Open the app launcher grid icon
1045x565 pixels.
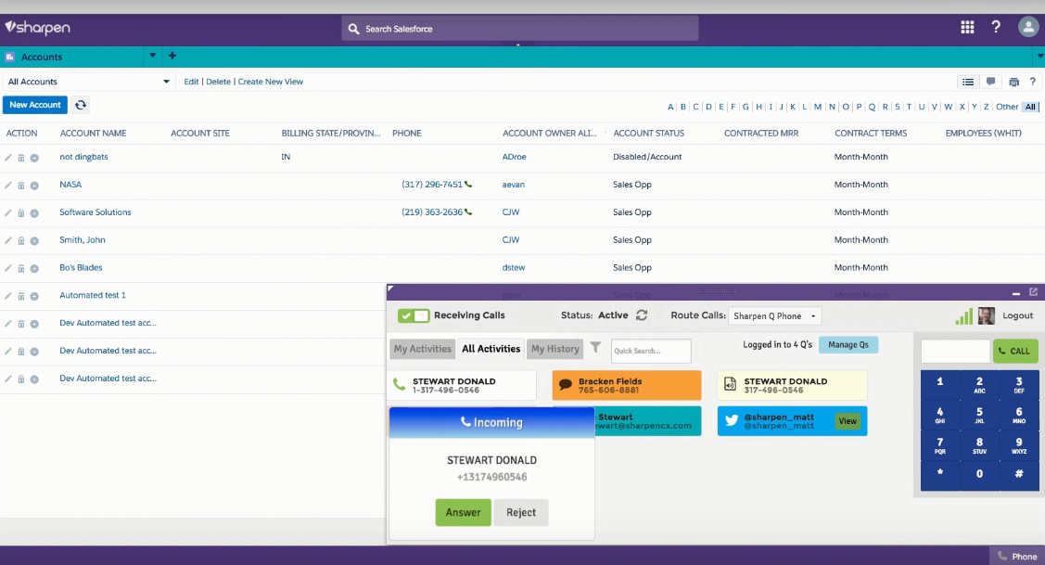pyautogui.click(x=967, y=27)
